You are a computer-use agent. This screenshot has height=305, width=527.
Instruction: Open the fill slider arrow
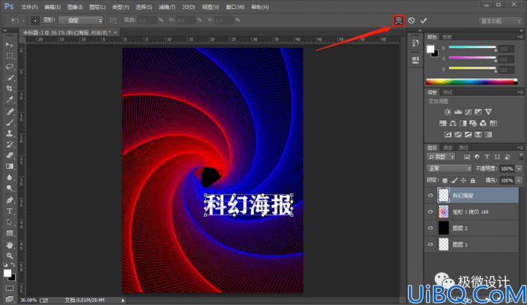pyautogui.click(x=520, y=181)
